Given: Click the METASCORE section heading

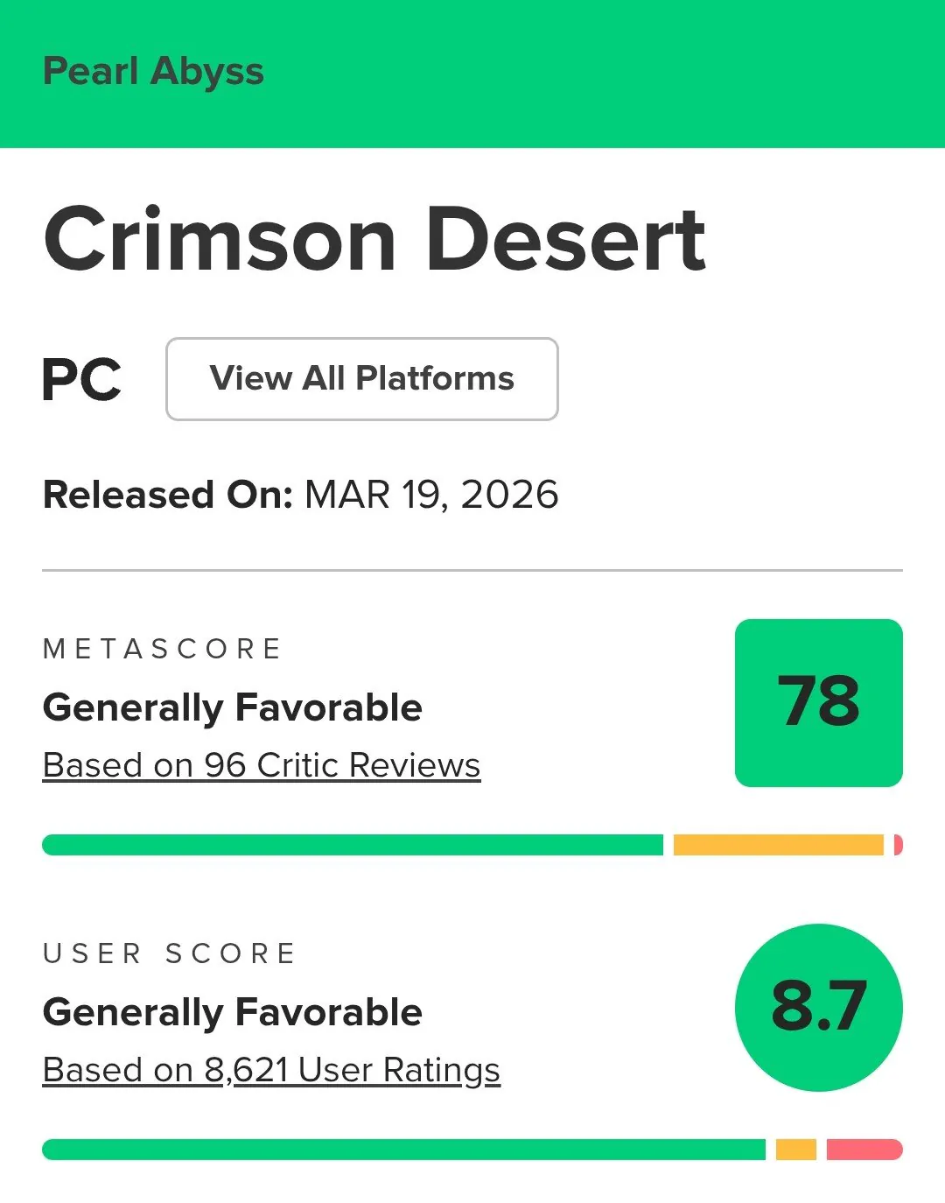Looking at the screenshot, I should coord(162,649).
